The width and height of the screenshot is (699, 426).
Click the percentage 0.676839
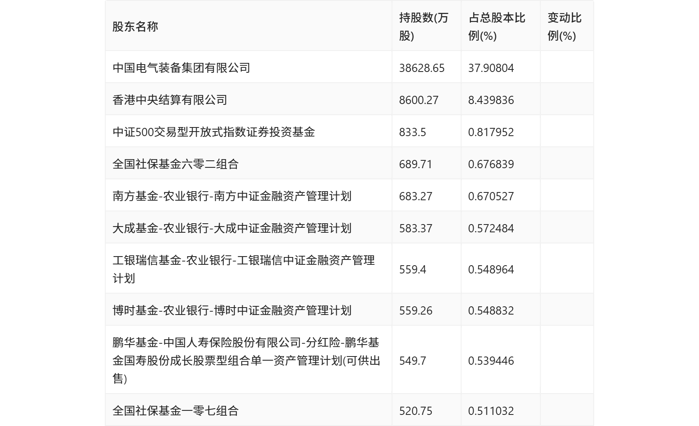491,164
